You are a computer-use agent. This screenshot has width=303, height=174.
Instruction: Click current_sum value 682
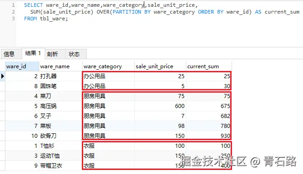(225, 116)
